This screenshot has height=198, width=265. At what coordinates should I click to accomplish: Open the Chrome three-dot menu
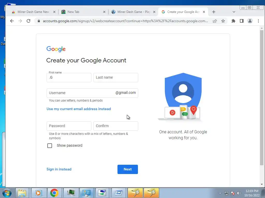[258, 21]
